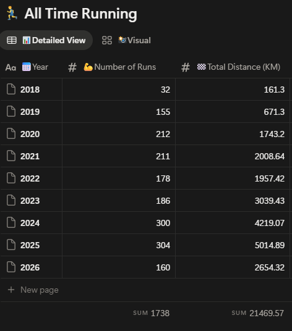Click the All Time Running title

click(80, 14)
